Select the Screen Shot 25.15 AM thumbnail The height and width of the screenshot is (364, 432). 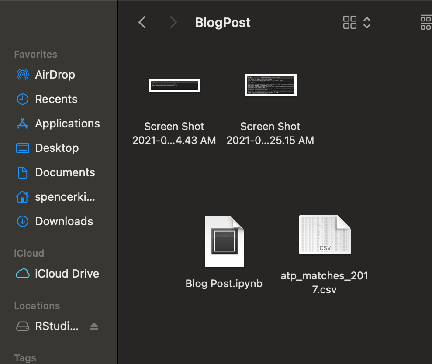[x=271, y=85]
